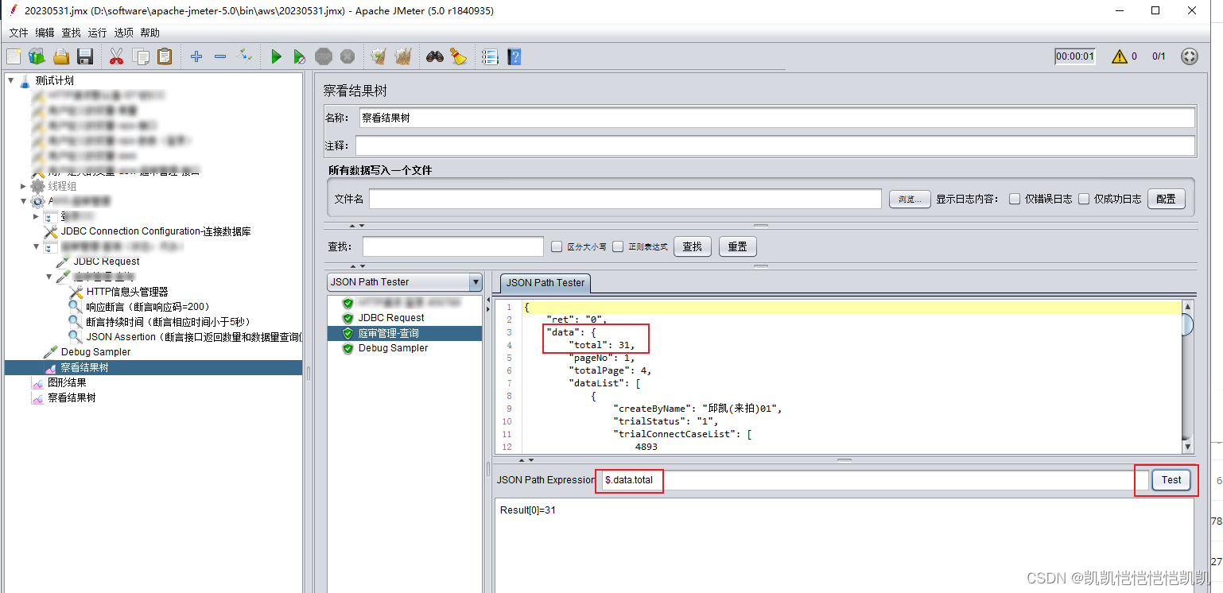This screenshot has height=593, width=1223.
Task: Click the 重置 reset button
Action: pos(737,246)
